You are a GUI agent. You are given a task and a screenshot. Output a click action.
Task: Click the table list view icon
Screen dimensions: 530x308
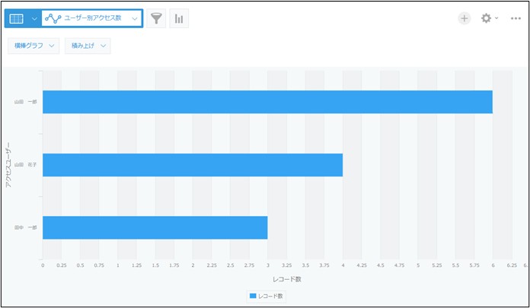coord(17,18)
